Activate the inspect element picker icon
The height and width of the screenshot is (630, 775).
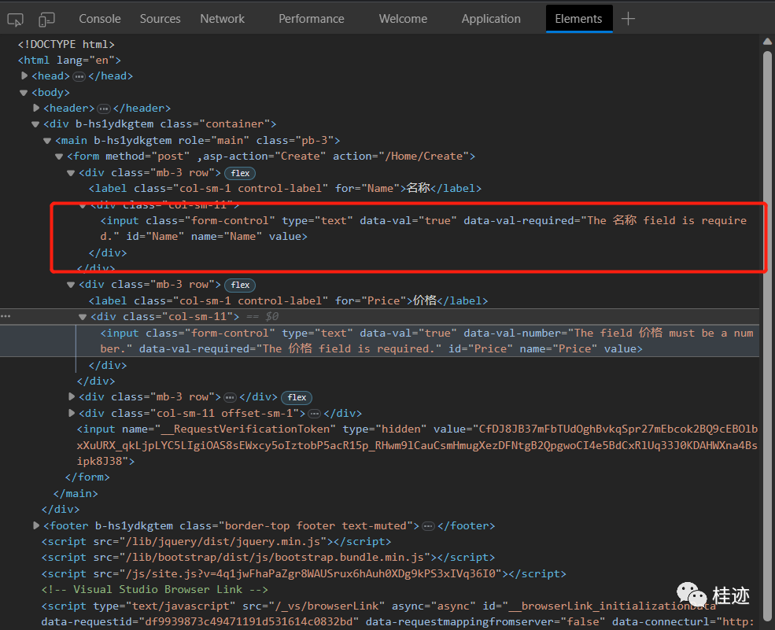[x=15, y=20]
